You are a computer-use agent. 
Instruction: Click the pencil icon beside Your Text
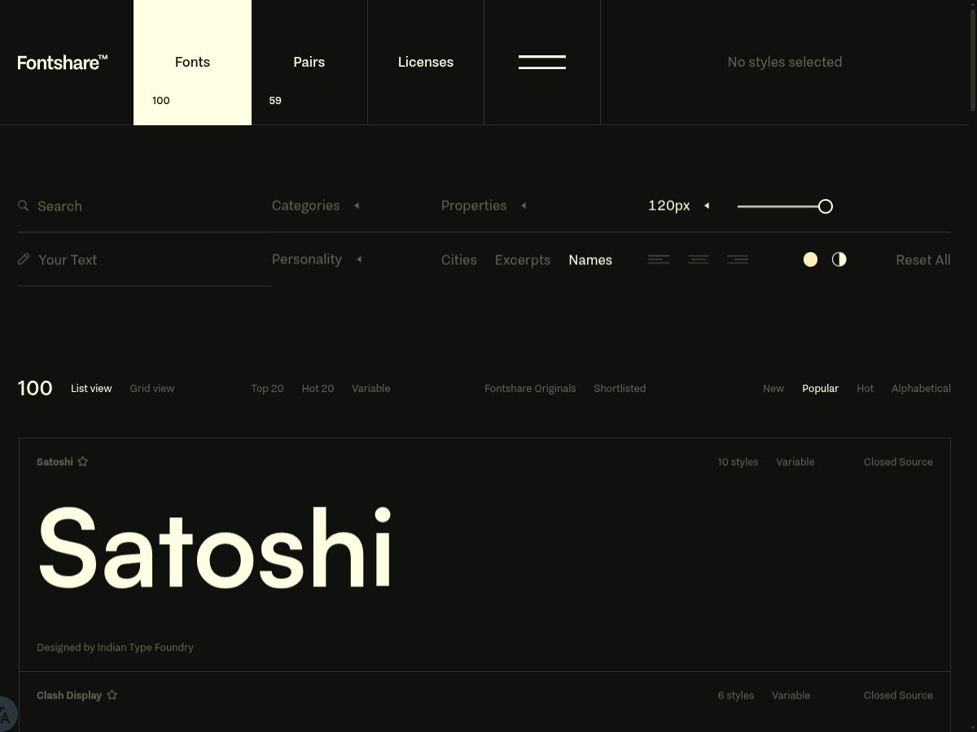(23, 259)
